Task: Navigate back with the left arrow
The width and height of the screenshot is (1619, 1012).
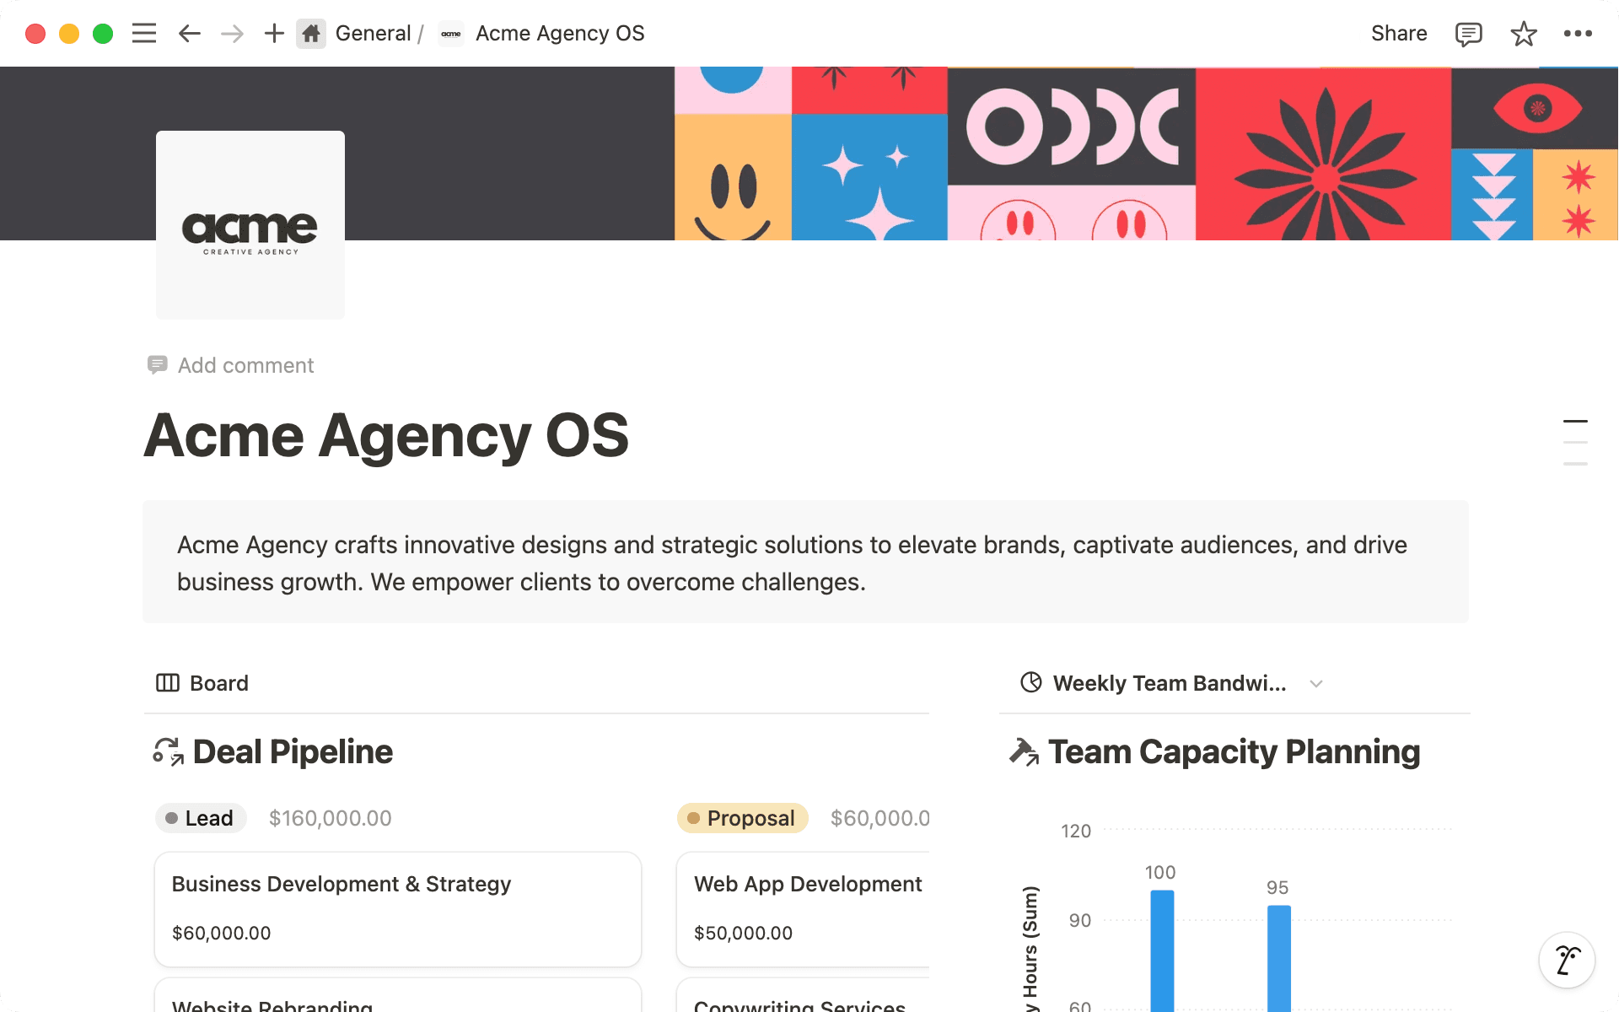Action: (x=189, y=33)
